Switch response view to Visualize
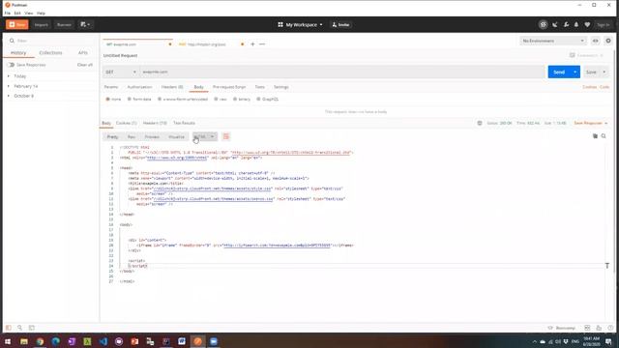Image resolution: width=619 pixels, height=348 pixels. pos(176,137)
